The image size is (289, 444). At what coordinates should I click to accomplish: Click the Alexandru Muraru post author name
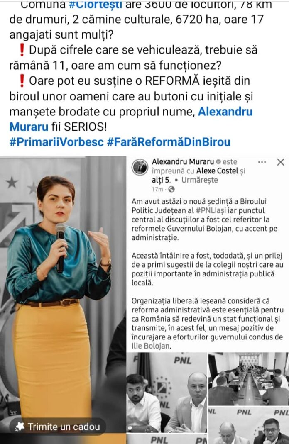(x=183, y=162)
